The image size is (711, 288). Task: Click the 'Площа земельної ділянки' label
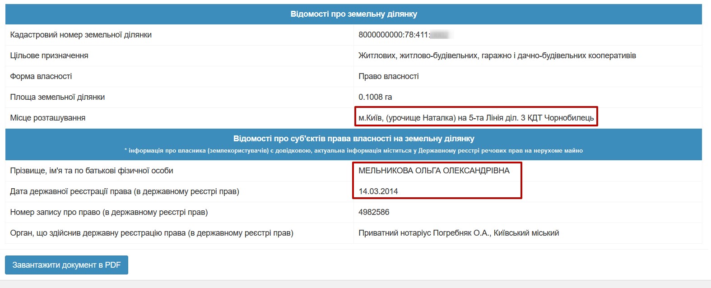pyautogui.click(x=57, y=97)
